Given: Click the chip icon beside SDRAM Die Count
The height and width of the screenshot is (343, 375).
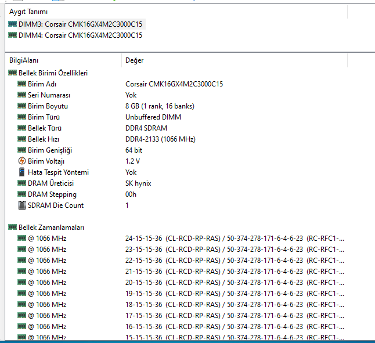Looking at the screenshot, I should coord(21,205).
